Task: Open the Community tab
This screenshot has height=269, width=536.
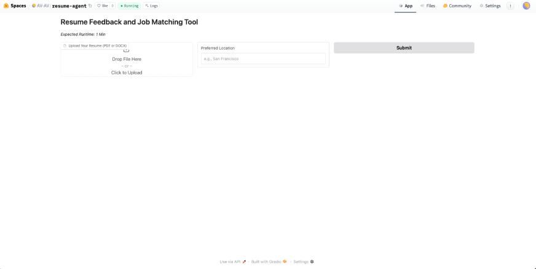Action: tap(457, 6)
